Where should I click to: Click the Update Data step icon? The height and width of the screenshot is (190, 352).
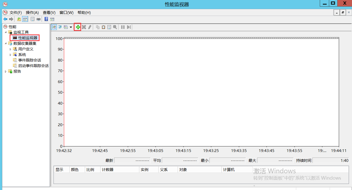129,27
